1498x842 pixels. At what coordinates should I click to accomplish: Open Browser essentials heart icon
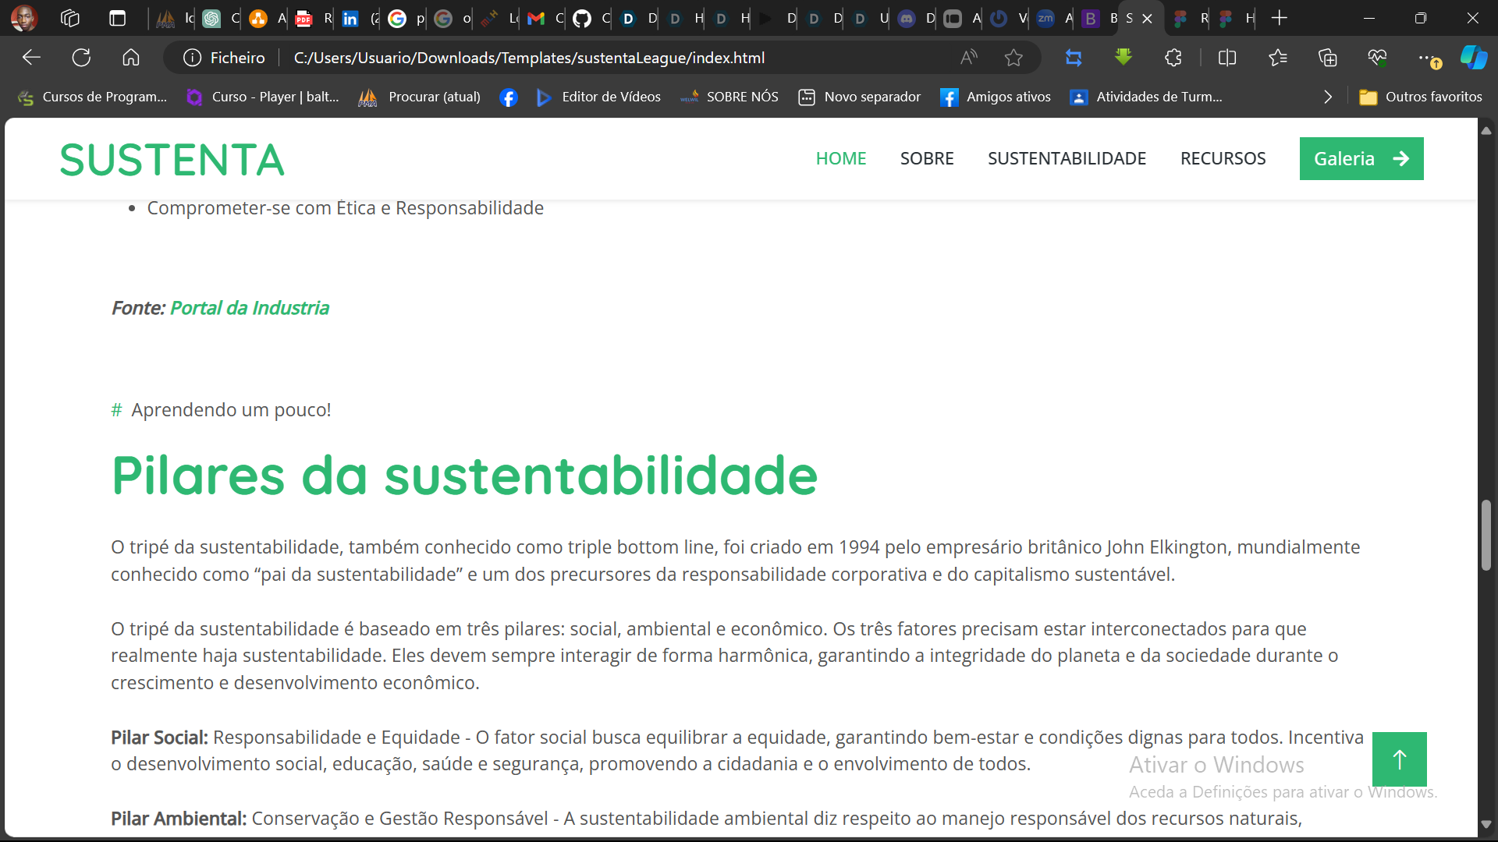[1377, 58]
